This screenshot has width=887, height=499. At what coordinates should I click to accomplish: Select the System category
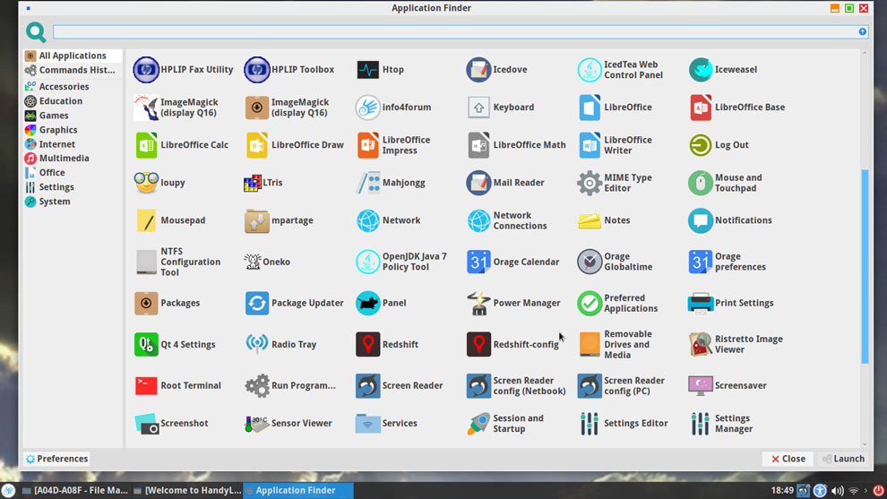tap(73, 202)
